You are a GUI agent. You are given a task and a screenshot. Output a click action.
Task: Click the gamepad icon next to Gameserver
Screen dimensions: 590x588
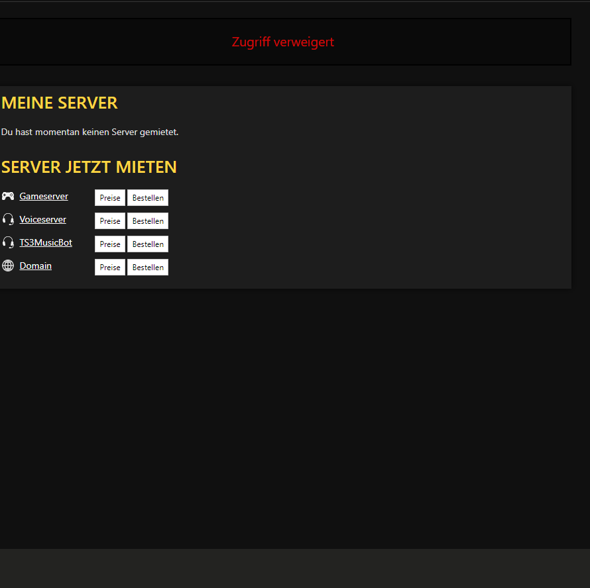(7, 195)
